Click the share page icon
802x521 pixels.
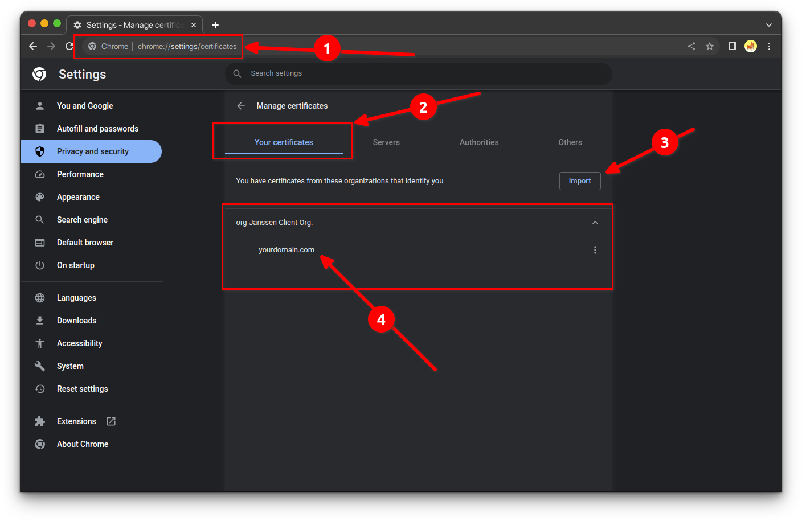tap(691, 47)
